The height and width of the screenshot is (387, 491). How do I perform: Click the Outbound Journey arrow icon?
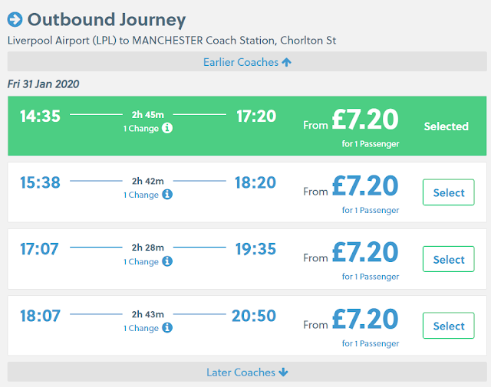(15, 19)
